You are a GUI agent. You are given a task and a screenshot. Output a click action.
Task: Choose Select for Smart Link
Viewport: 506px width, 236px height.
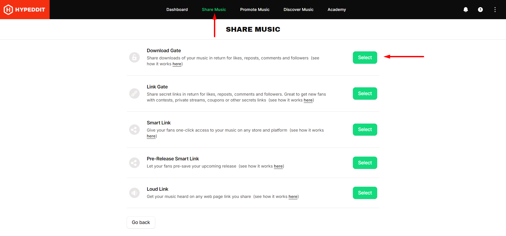tap(365, 129)
